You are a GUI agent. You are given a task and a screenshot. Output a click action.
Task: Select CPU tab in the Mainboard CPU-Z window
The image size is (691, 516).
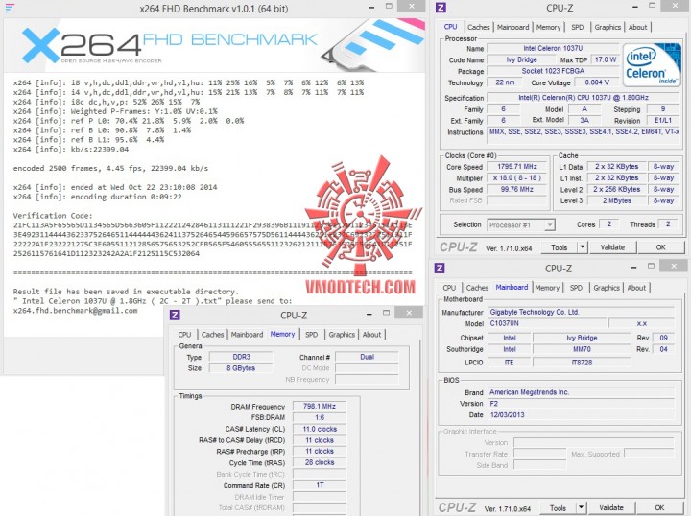click(x=449, y=288)
